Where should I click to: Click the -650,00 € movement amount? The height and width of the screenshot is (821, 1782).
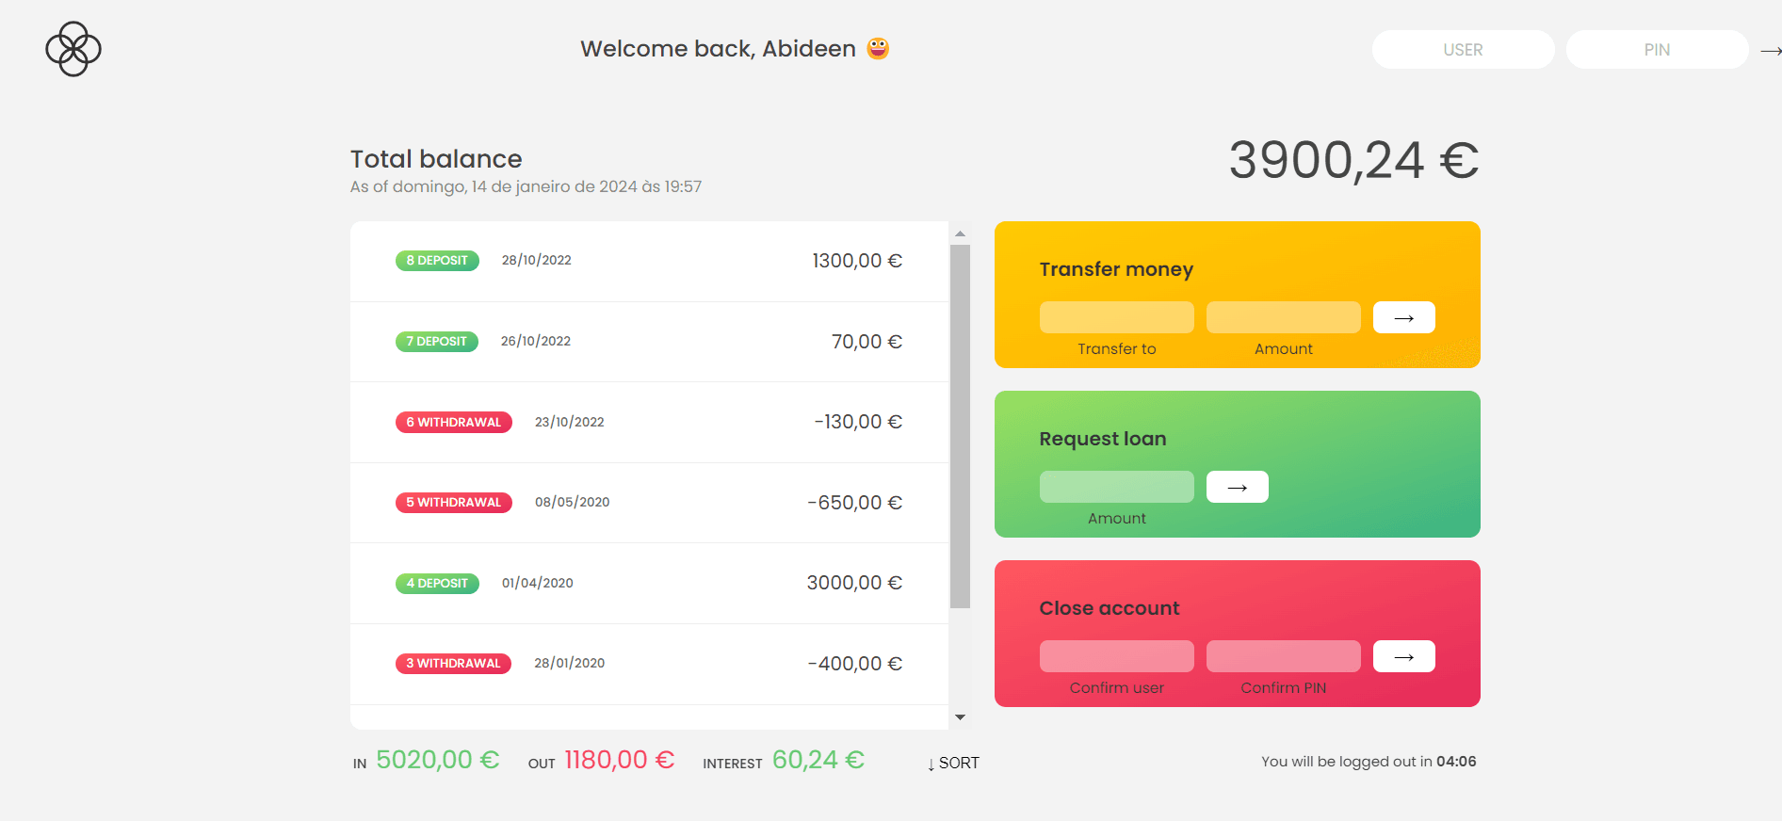(854, 503)
